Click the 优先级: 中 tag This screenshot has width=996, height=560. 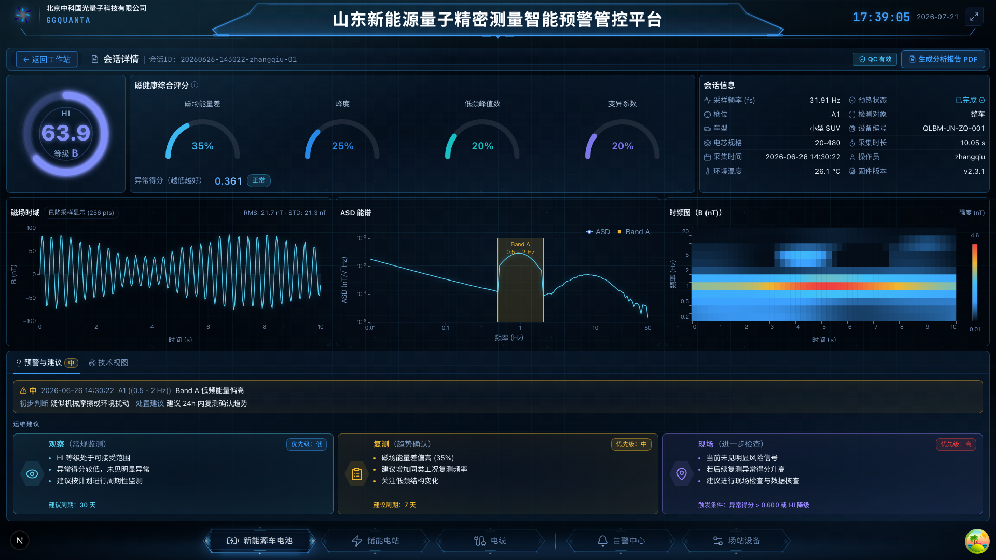[631, 444]
